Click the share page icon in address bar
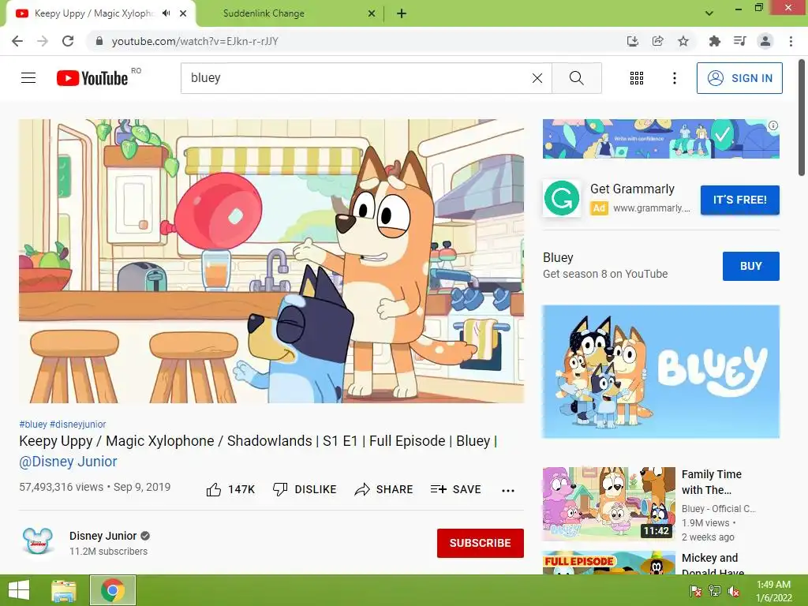808x606 pixels. pos(657,41)
